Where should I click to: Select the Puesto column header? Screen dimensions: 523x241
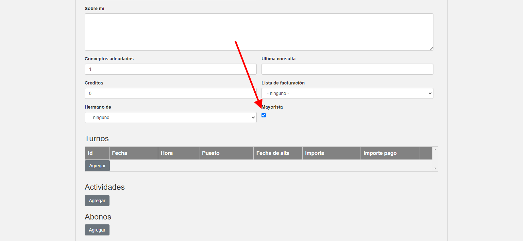(226, 153)
